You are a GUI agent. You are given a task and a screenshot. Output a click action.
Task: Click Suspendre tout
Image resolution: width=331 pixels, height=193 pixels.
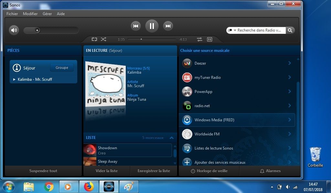pyautogui.click(x=43, y=171)
